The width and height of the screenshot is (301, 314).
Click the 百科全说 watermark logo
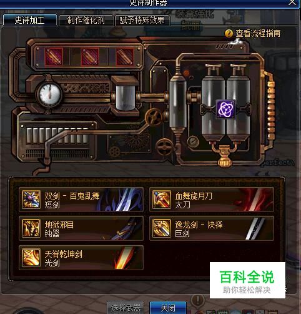(247, 280)
